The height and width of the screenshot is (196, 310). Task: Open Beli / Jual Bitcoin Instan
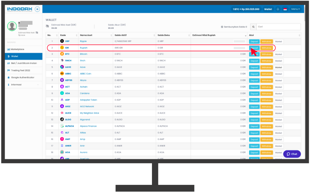click(x=23, y=63)
